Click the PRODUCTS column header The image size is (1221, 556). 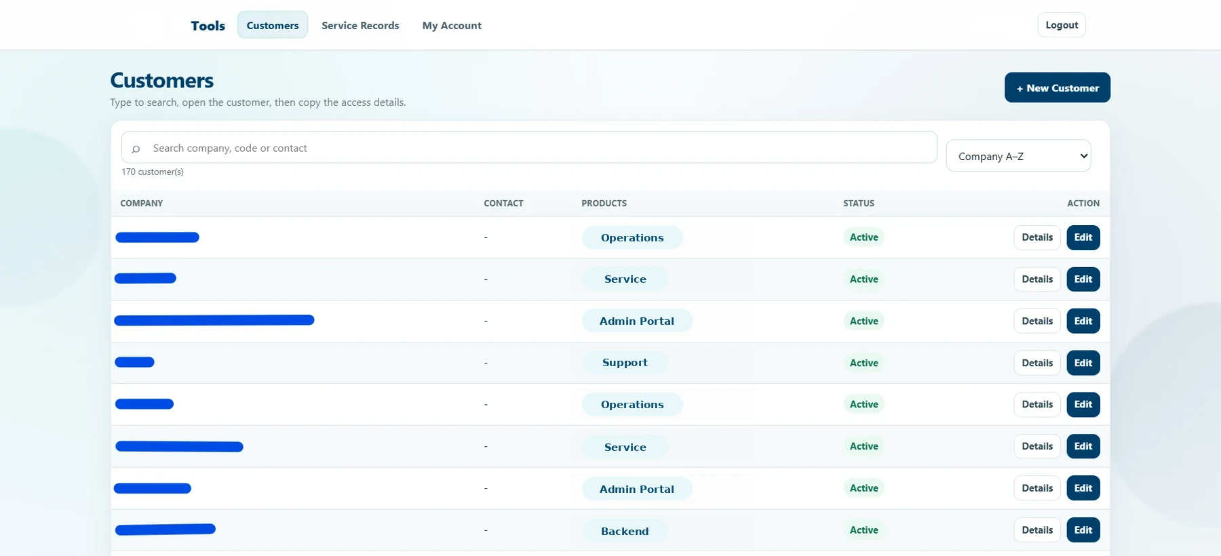pos(604,203)
